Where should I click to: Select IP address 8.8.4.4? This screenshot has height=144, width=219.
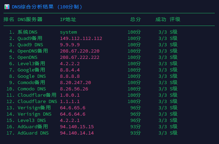click(x=70, y=70)
